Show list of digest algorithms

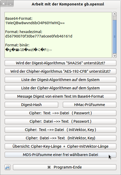click(60, 80)
